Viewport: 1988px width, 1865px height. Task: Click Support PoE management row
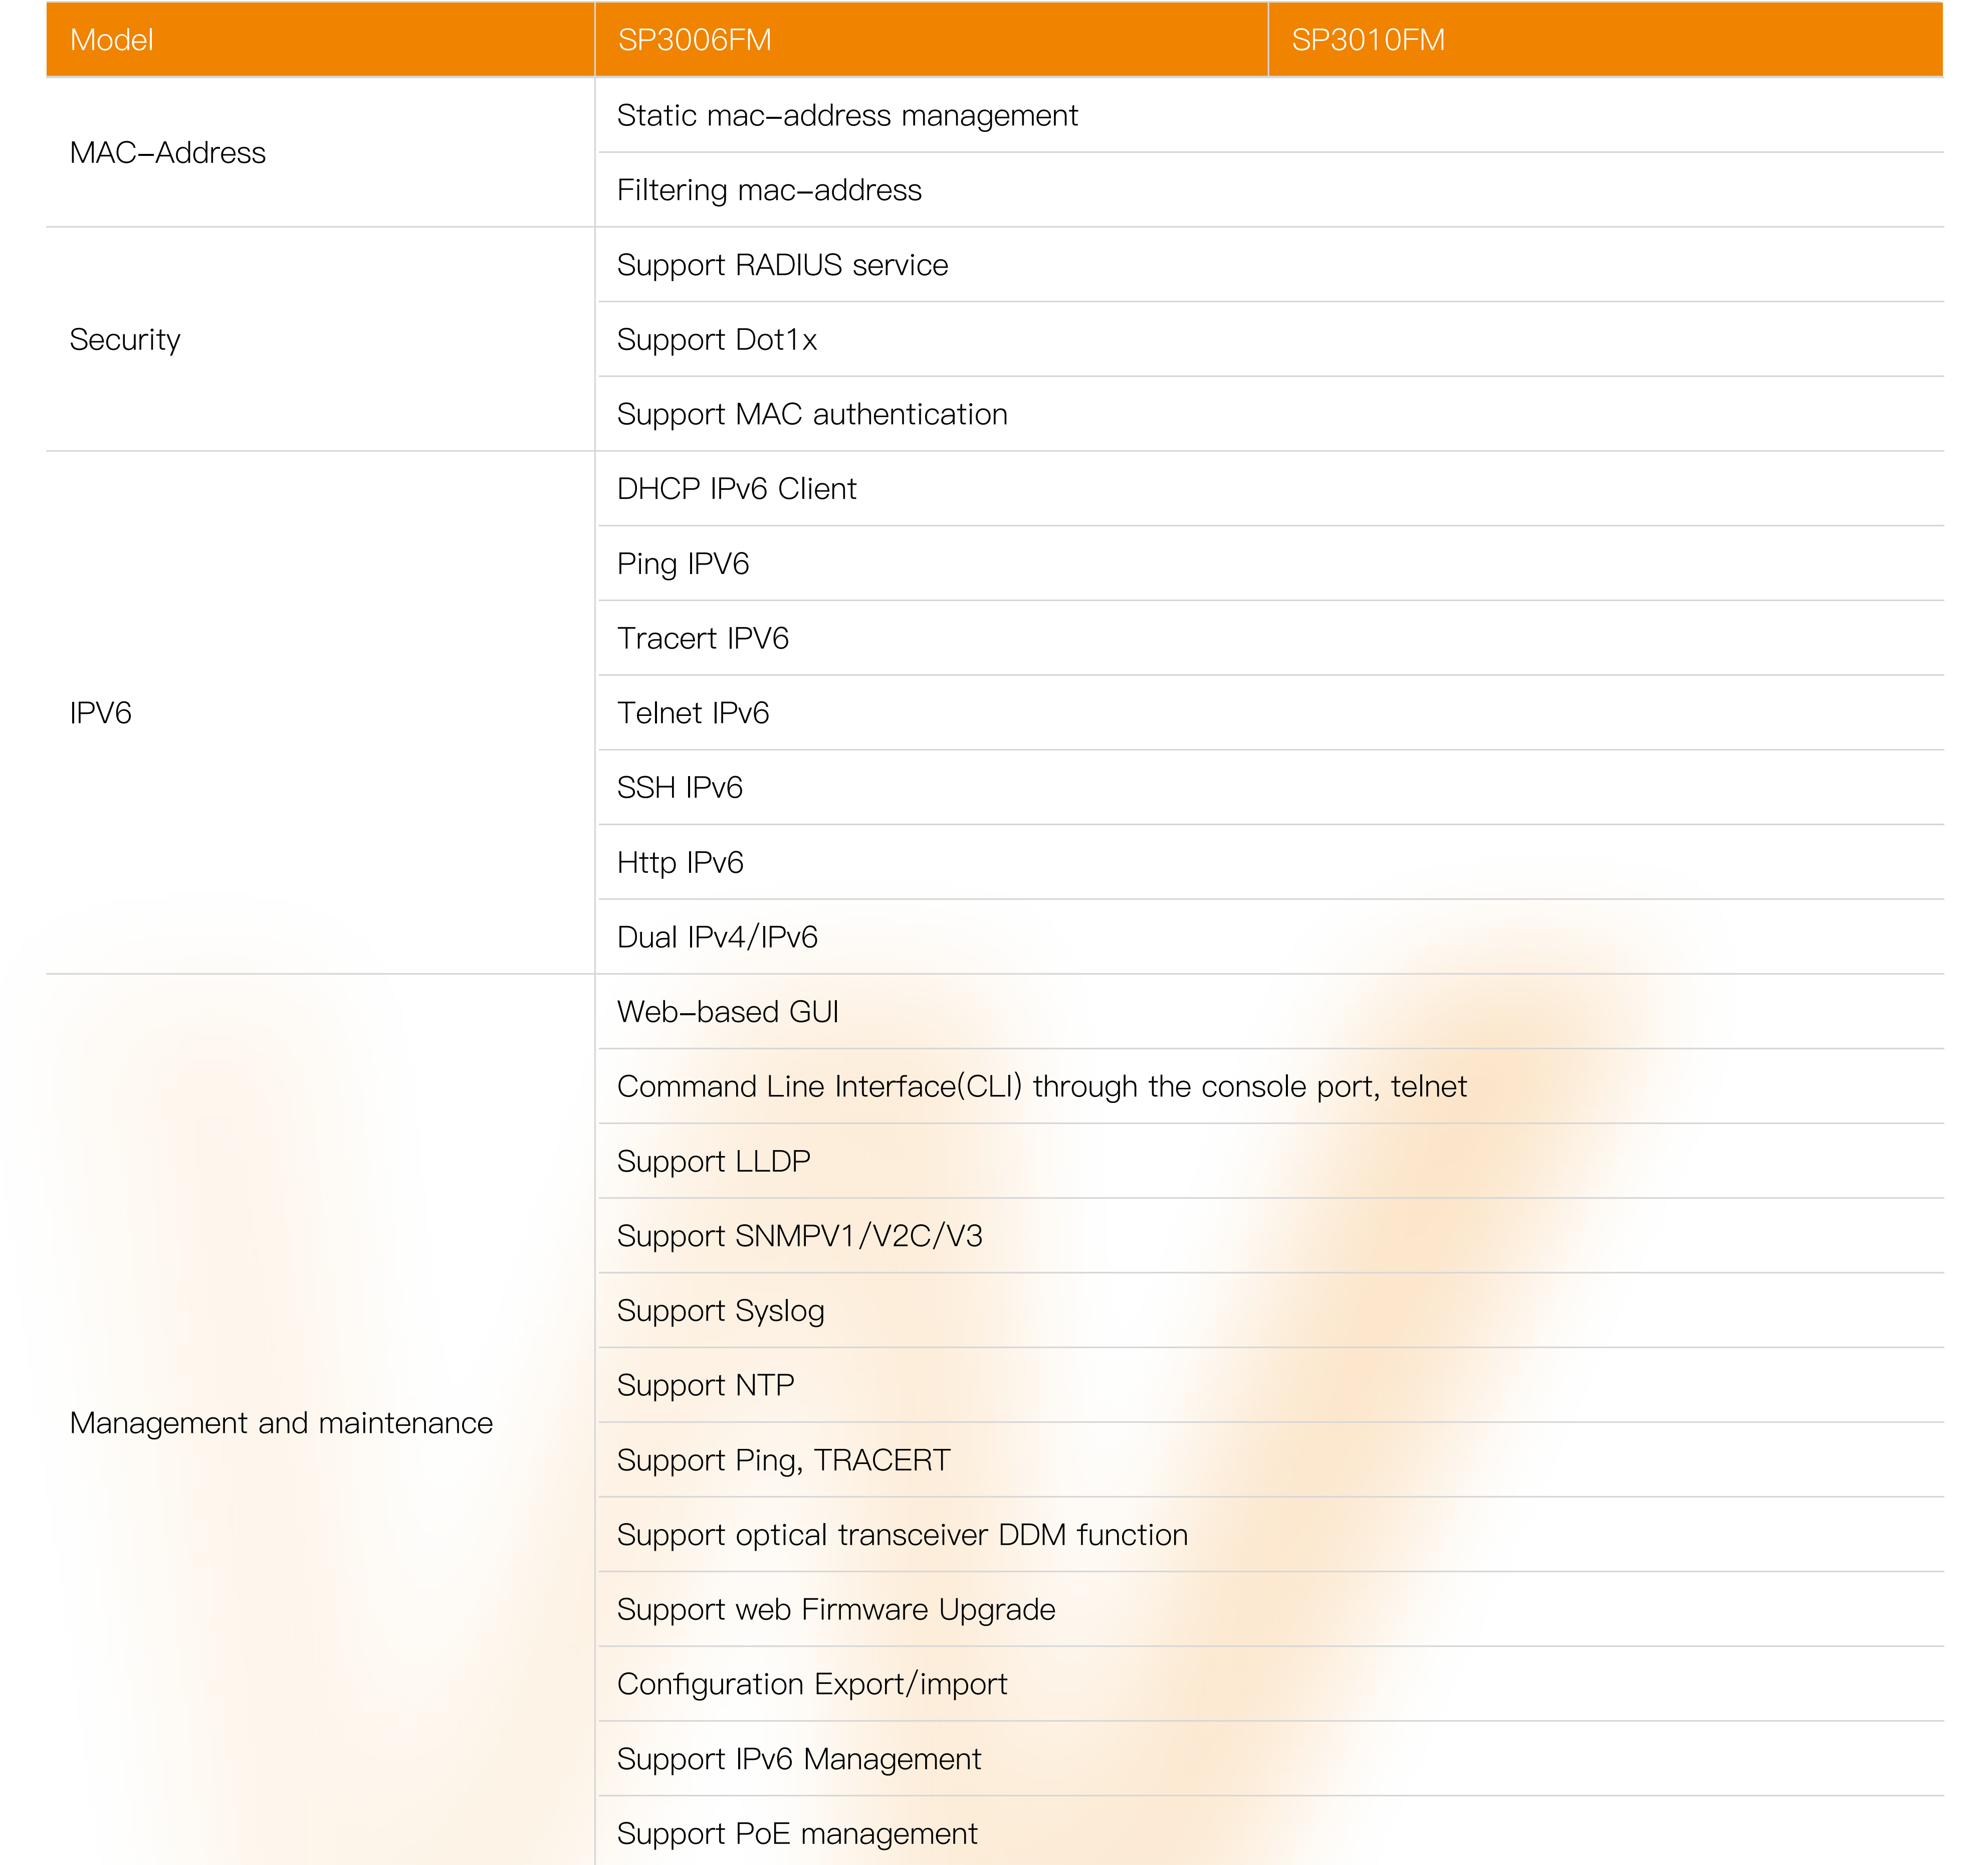(x=797, y=1834)
